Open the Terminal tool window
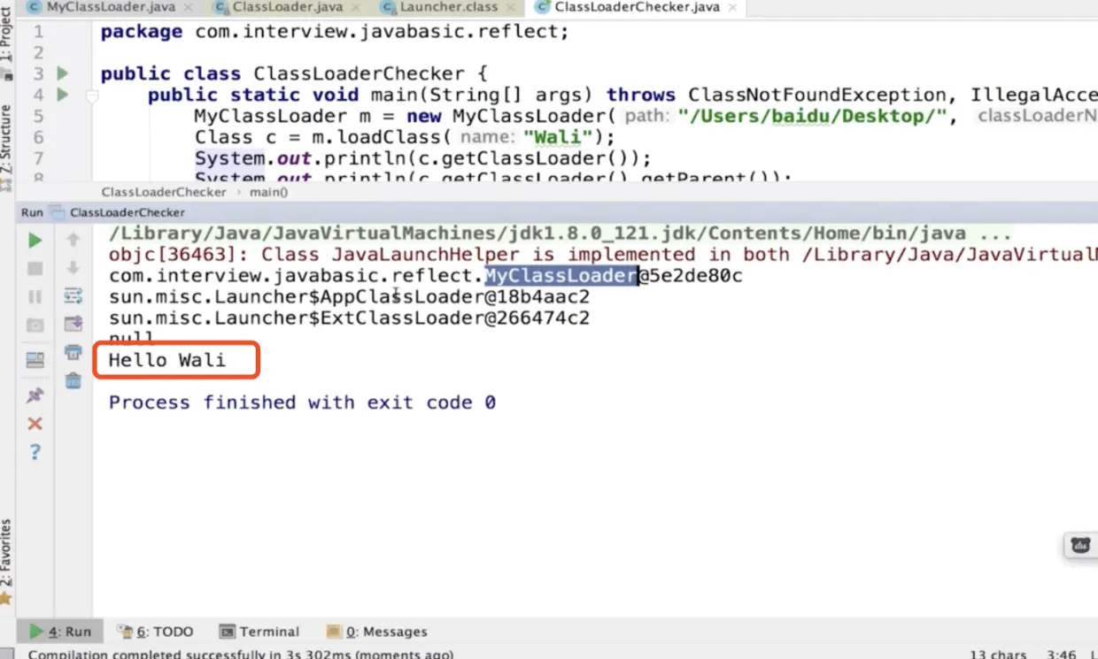The height and width of the screenshot is (659, 1098). [x=259, y=632]
